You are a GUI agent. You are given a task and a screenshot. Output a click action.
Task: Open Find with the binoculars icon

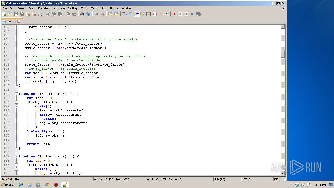[82, 14]
